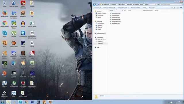184x104 pixels.
Task: Click the Gravar toolbar button
Action: coord(144,8)
